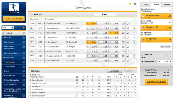Viewport: 174px width, 98px height.
Task: Open match details icon for Borussia Dortmund row
Action: (123, 51)
